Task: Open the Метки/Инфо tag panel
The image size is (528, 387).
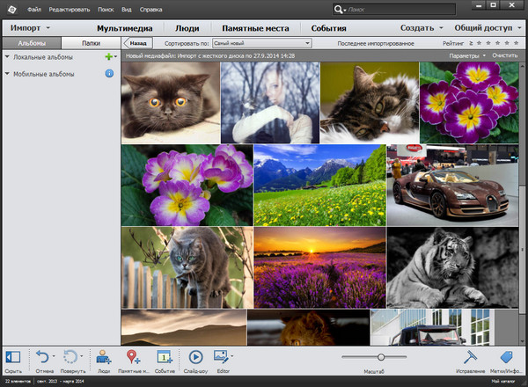Action: point(506,357)
